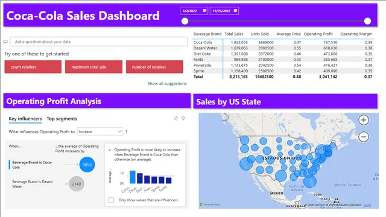Click Coca-Cola total sales 1,923,053

tap(239, 42)
